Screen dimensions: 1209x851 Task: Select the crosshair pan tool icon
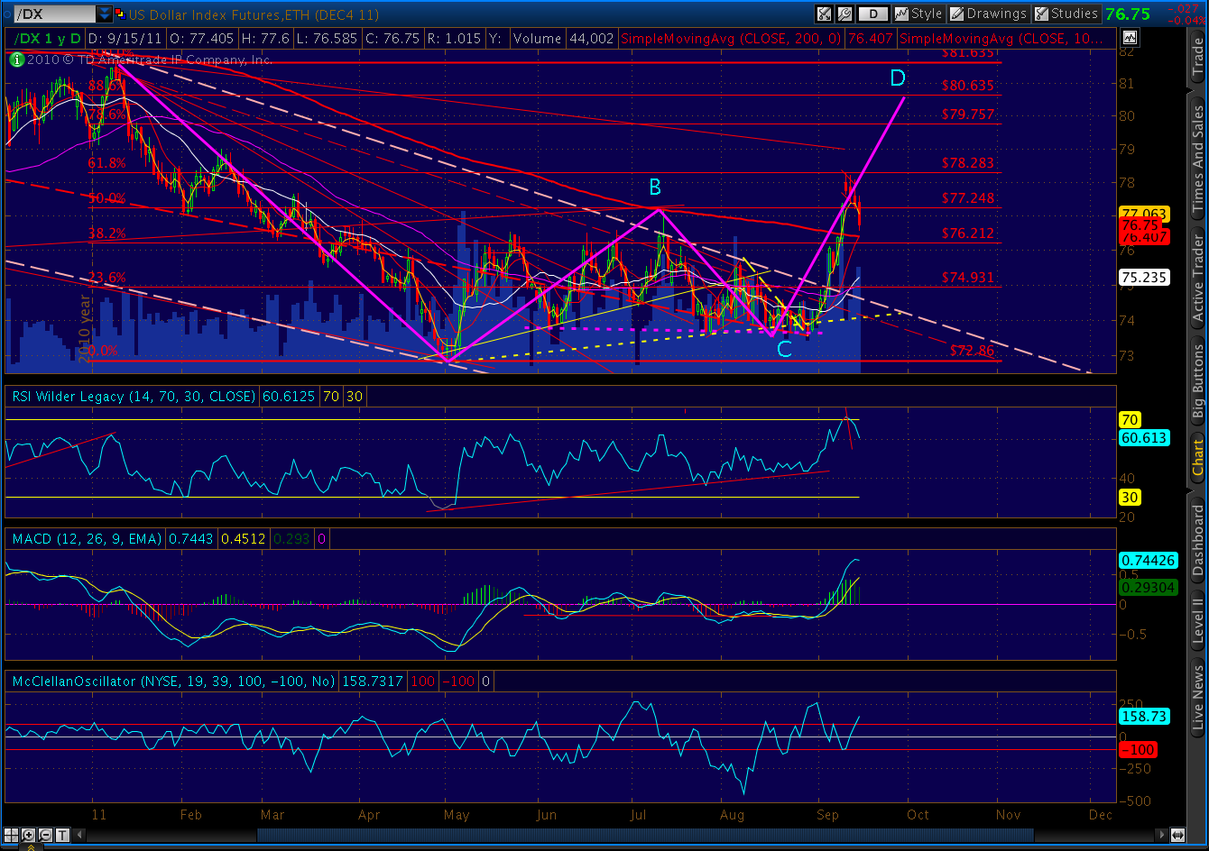point(11,835)
